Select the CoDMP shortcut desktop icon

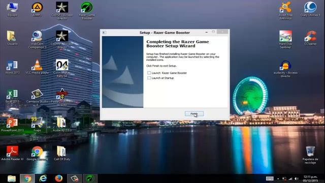62,40
